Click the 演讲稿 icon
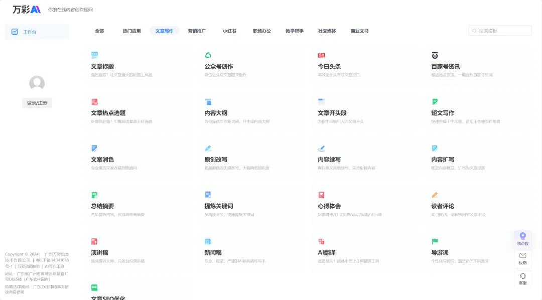The width and height of the screenshot is (542, 300). 94,241
